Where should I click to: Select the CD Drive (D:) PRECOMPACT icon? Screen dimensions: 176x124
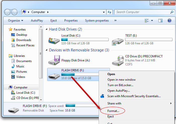(118, 60)
